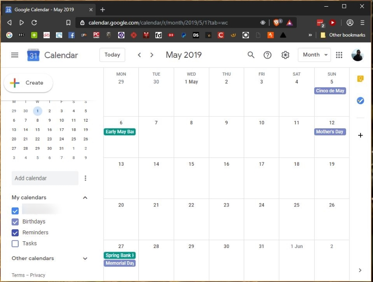
Task: Click day 31 in mini calendar
Action: [x=62, y=148]
